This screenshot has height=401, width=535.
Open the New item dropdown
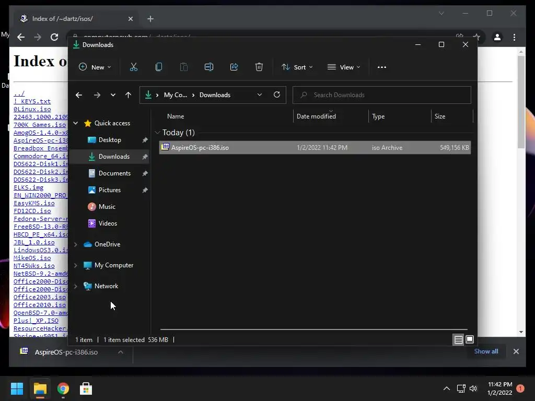coord(95,67)
